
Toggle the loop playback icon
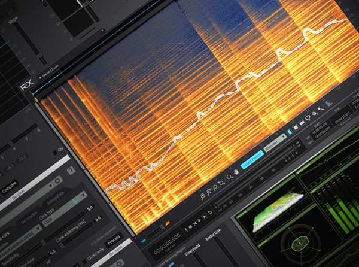(x=210, y=213)
